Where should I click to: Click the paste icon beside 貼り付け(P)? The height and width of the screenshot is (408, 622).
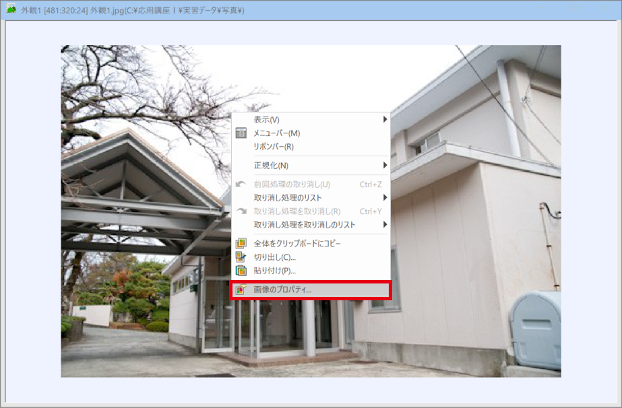[241, 271]
